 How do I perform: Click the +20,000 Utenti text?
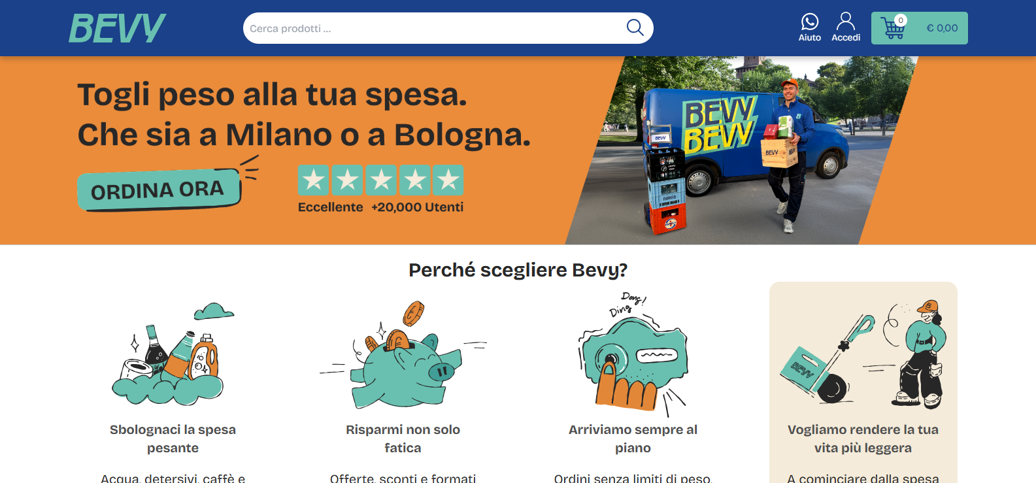[x=417, y=207]
